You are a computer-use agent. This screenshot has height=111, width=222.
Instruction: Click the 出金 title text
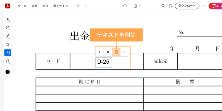coord(80,36)
